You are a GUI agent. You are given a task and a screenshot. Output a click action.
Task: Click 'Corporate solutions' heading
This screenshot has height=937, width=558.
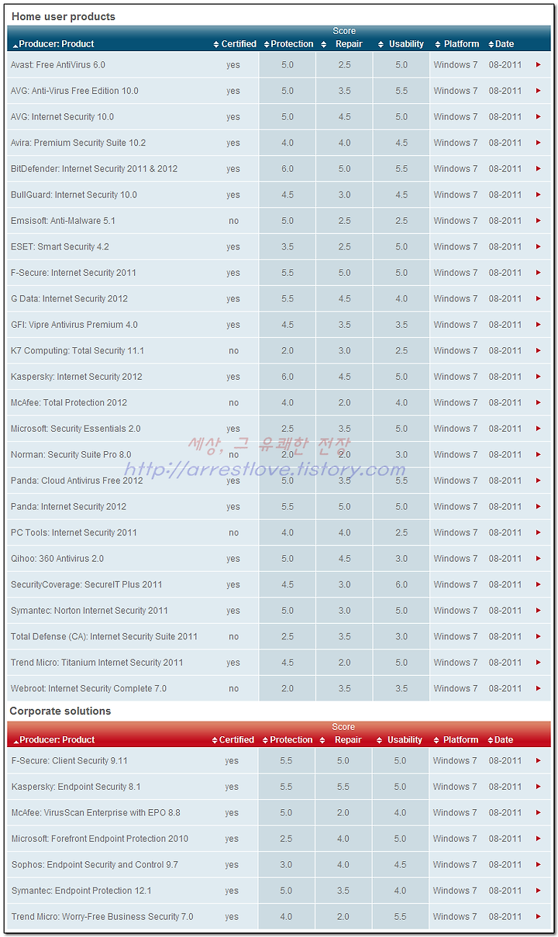pyautogui.click(x=60, y=711)
